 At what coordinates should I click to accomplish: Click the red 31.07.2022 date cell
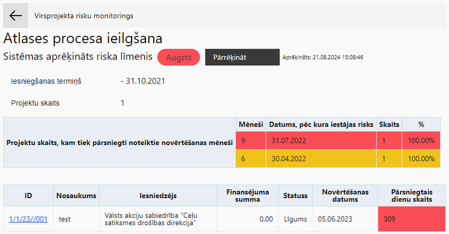coord(321,141)
